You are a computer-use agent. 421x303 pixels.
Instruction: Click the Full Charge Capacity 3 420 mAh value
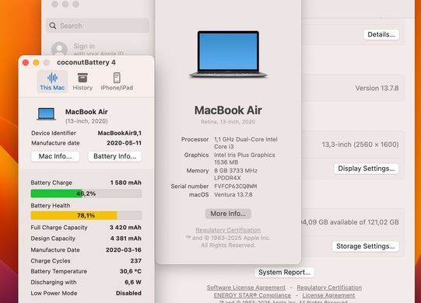(x=125, y=228)
